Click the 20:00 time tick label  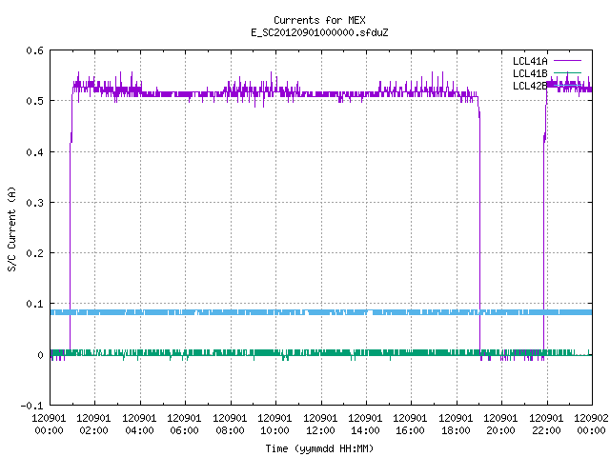coord(500,430)
